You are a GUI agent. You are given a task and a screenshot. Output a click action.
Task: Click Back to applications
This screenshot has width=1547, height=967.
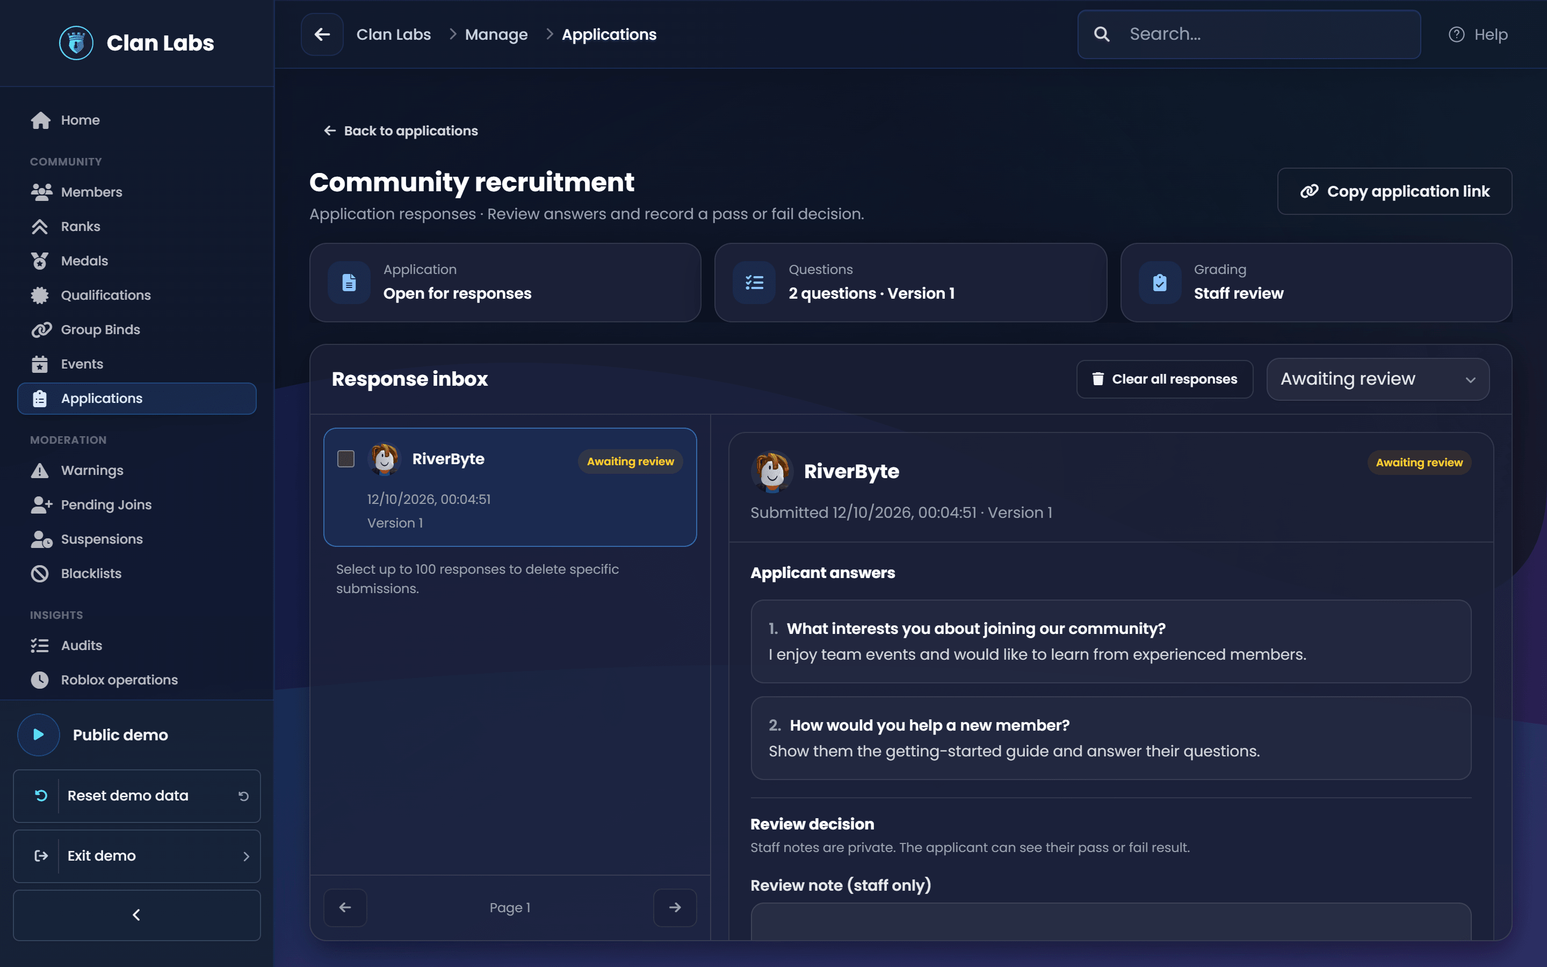point(401,131)
